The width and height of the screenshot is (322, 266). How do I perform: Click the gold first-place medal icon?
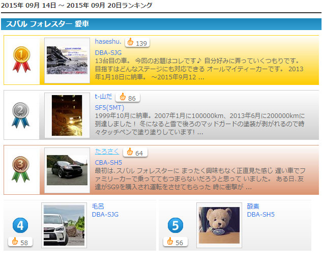coord(21,60)
